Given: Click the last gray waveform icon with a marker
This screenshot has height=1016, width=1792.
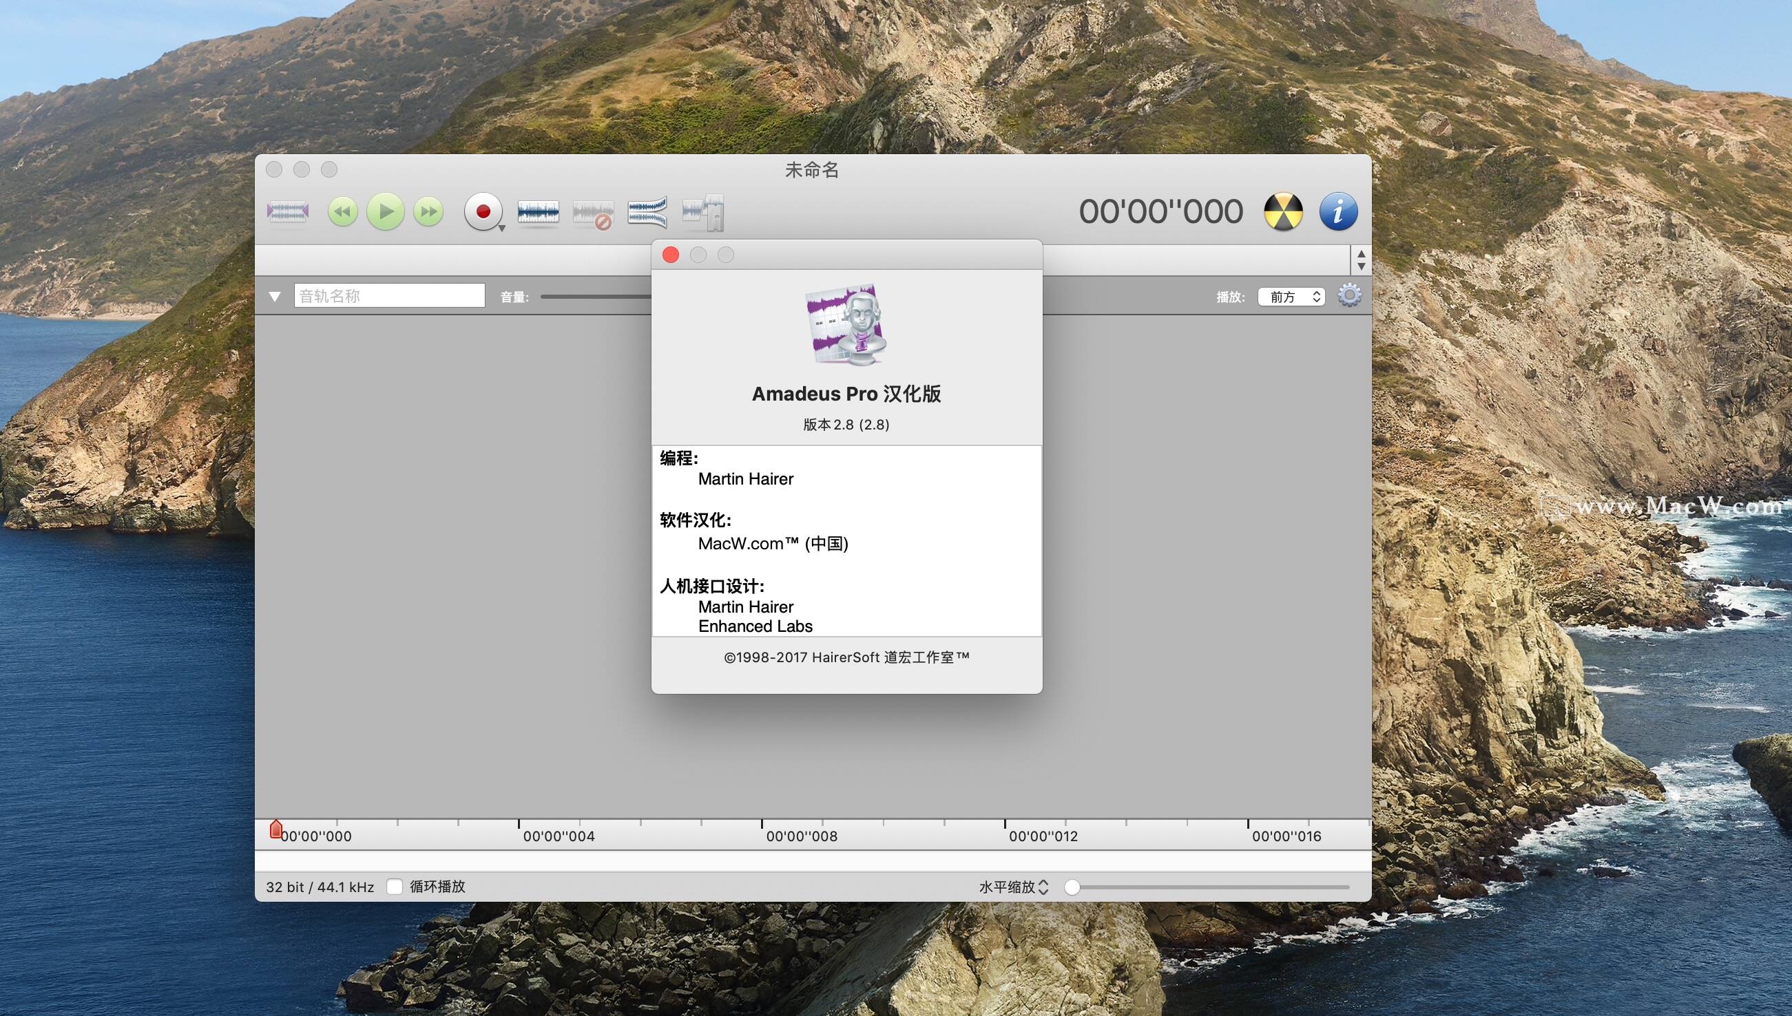Looking at the screenshot, I should pyautogui.click(x=703, y=212).
